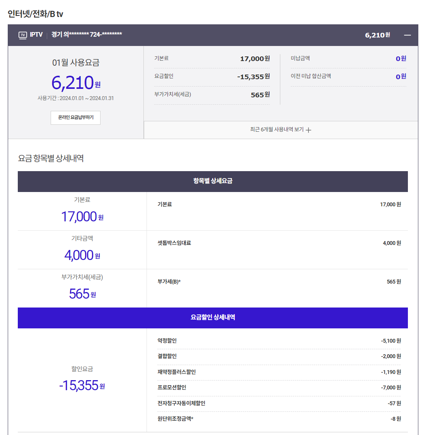Click the plus icon beside 최근 6개월 사용내역
Viewport: 428px width, 435px height.
[309, 130]
